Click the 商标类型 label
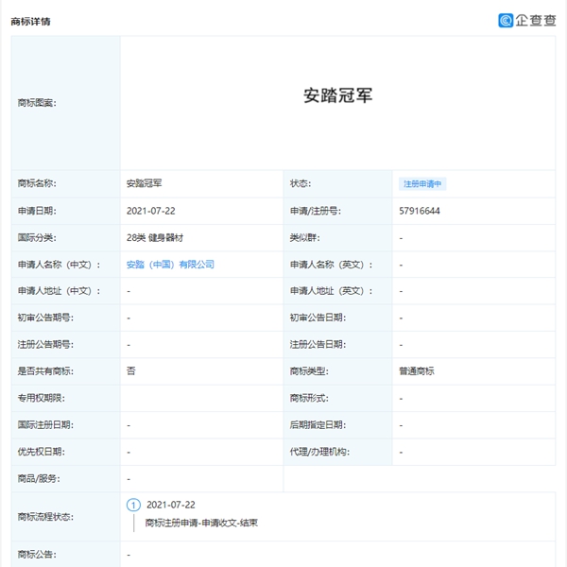Viewport: 567px width, 567px height. pos(309,371)
